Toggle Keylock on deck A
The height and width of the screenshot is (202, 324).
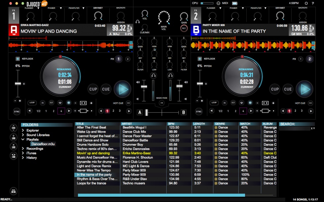18,59
